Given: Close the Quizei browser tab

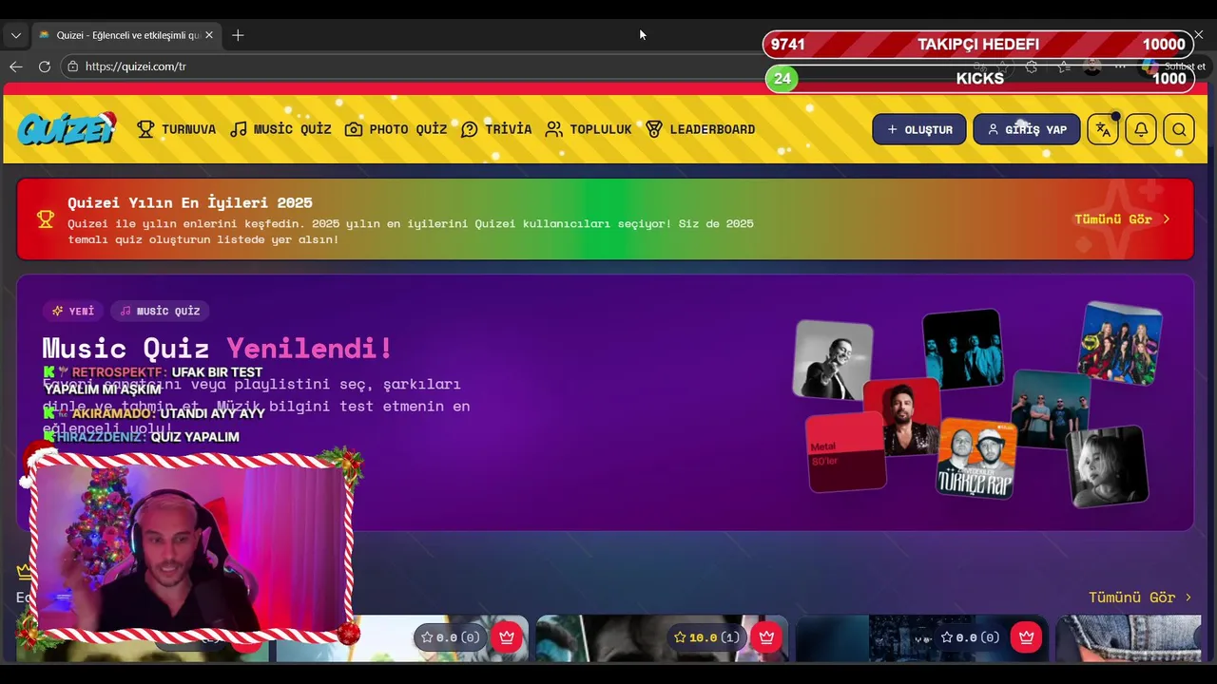Looking at the screenshot, I should click(x=209, y=35).
